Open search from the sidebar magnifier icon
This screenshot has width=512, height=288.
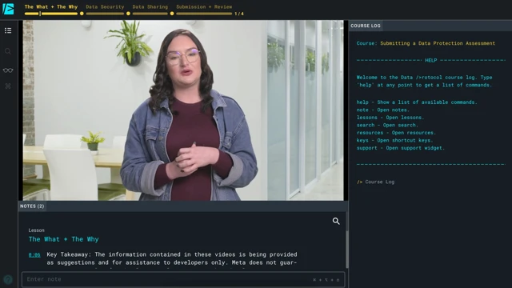click(x=8, y=51)
